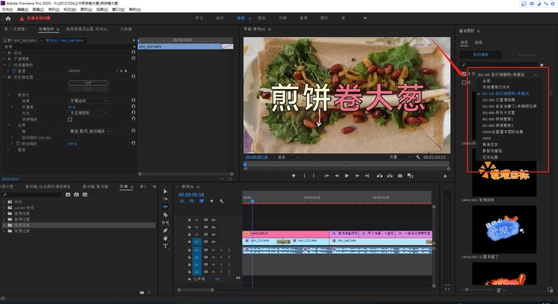
Task: Switch to the 颜色 workspace tab
Action: pos(262,18)
